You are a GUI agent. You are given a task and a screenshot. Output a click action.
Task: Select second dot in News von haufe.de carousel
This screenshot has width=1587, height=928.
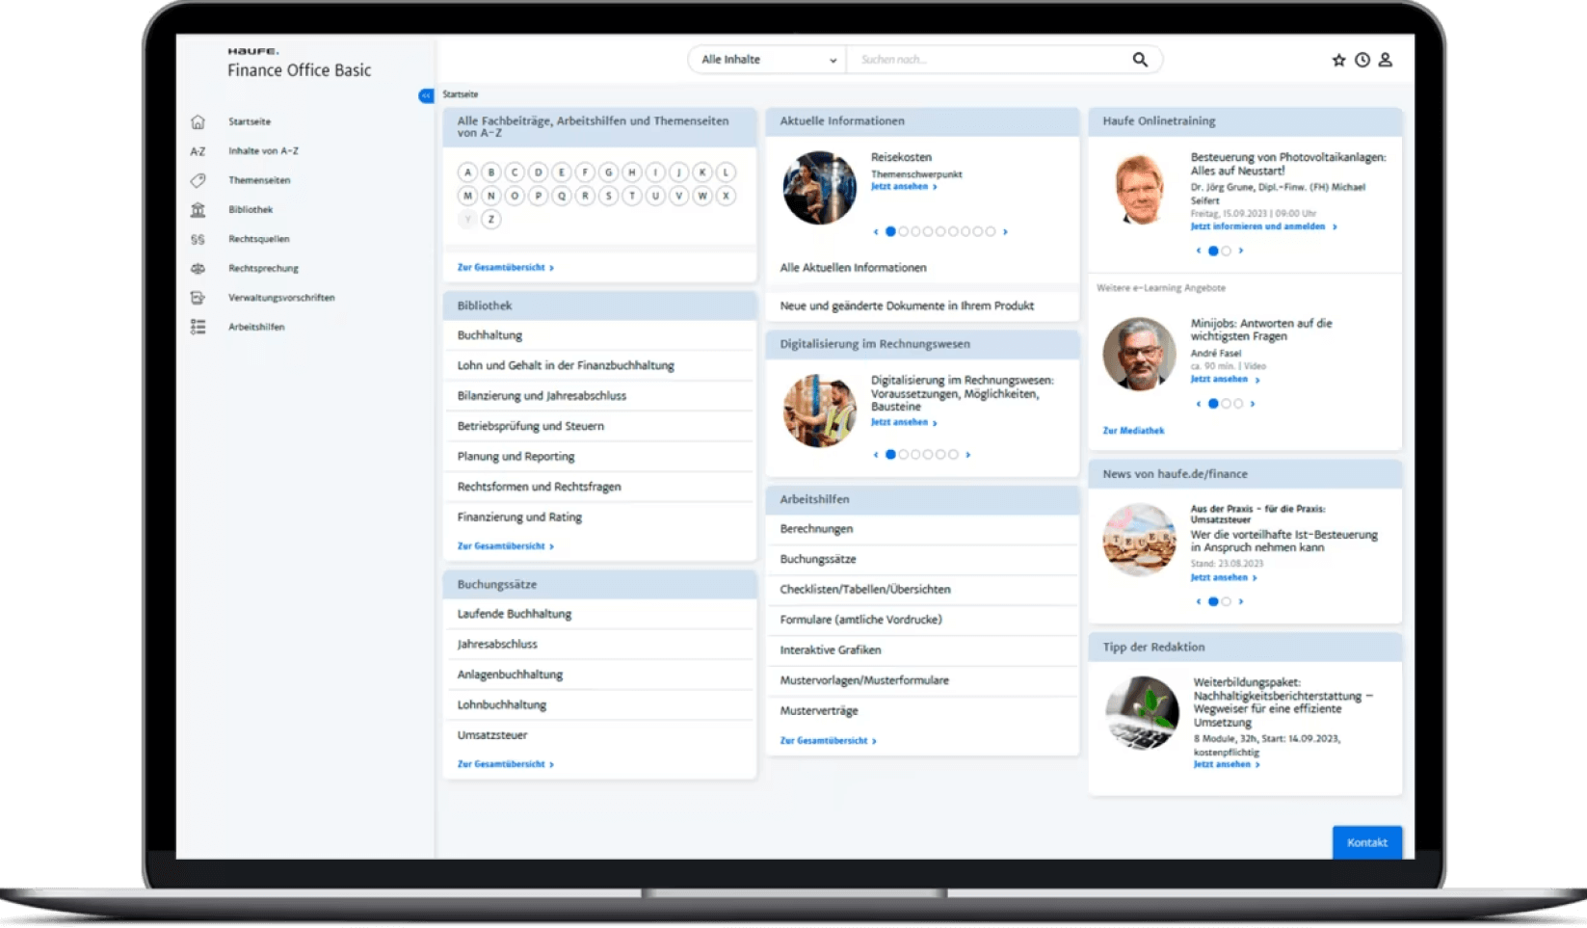click(1226, 601)
